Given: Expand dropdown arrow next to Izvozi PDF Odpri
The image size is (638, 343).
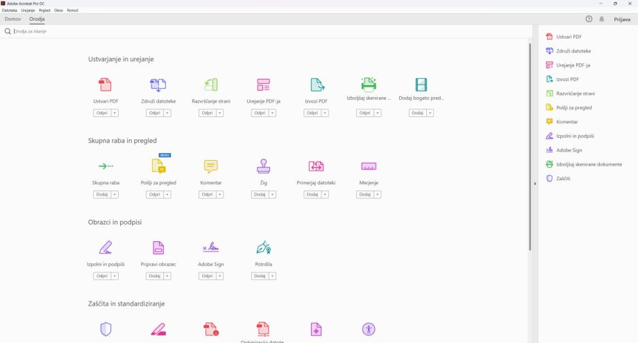Looking at the screenshot, I should pyautogui.click(x=324, y=113).
